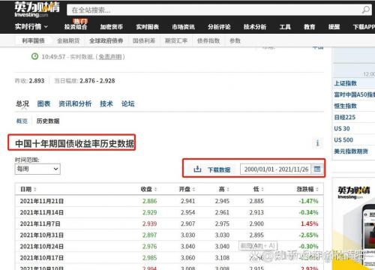Select the 2021年10月31日 date cell
375x270 pixels.
(42, 235)
